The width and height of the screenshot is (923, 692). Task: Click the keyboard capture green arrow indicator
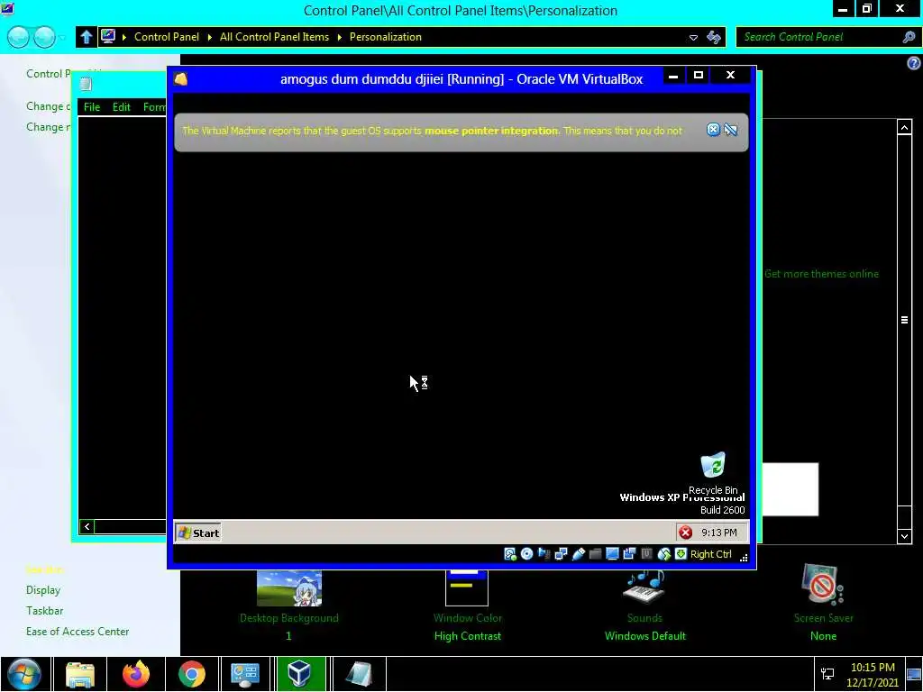(x=681, y=554)
